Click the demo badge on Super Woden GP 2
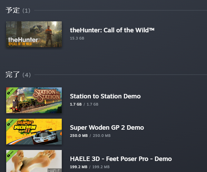This screenshot has width=207, height=172. click(x=10, y=123)
